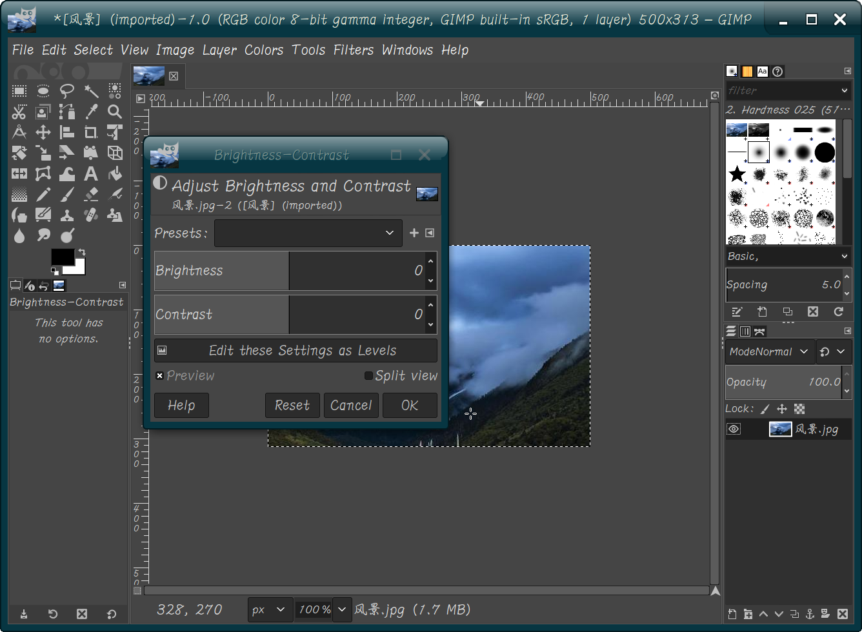Enable the Split view checkbox
Image resolution: width=862 pixels, height=632 pixels.
pyautogui.click(x=368, y=375)
